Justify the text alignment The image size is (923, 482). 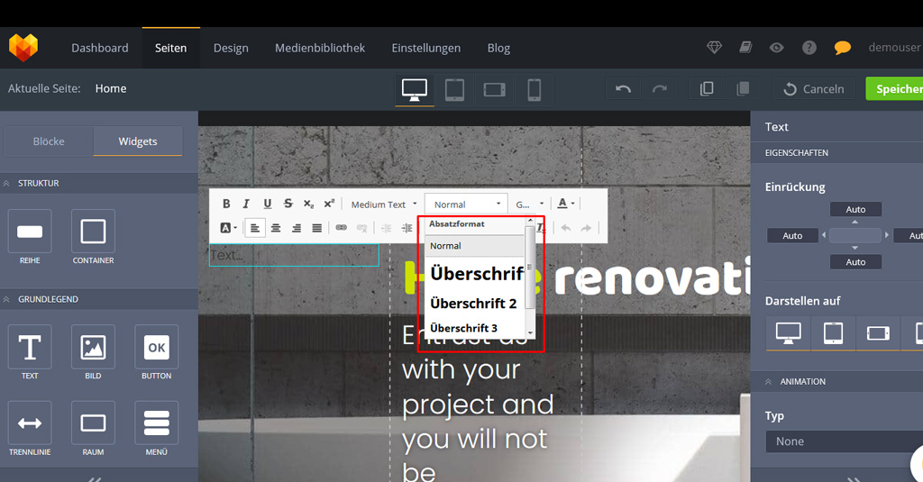(x=316, y=228)
